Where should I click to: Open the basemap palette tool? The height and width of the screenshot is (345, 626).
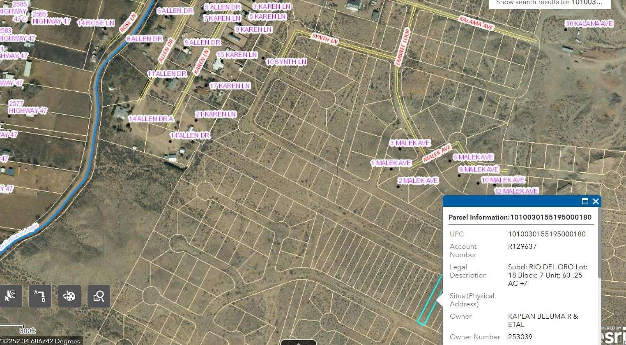tap(69, 296)
